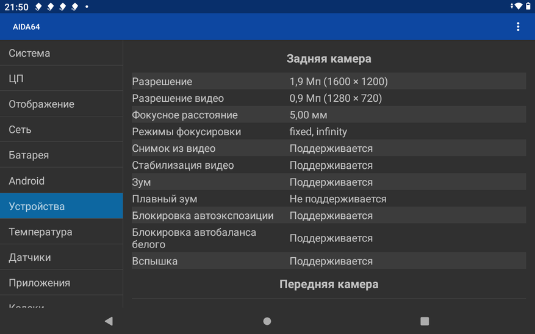Tap the Android home circle button
535x334 pixels.
[267, 321]
